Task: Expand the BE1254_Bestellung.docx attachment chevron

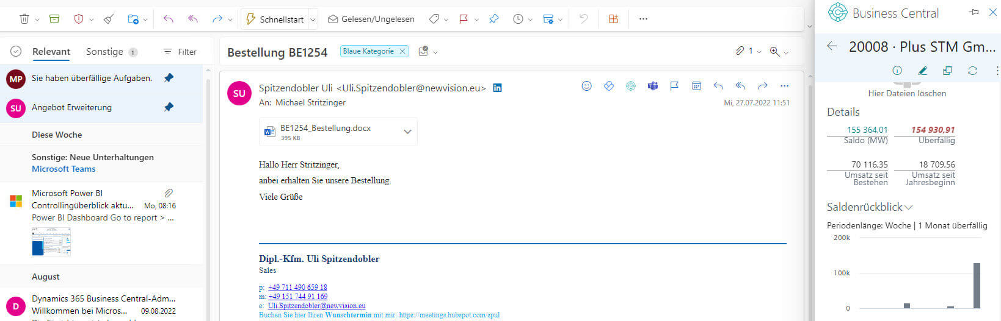Action: [407, 132]
